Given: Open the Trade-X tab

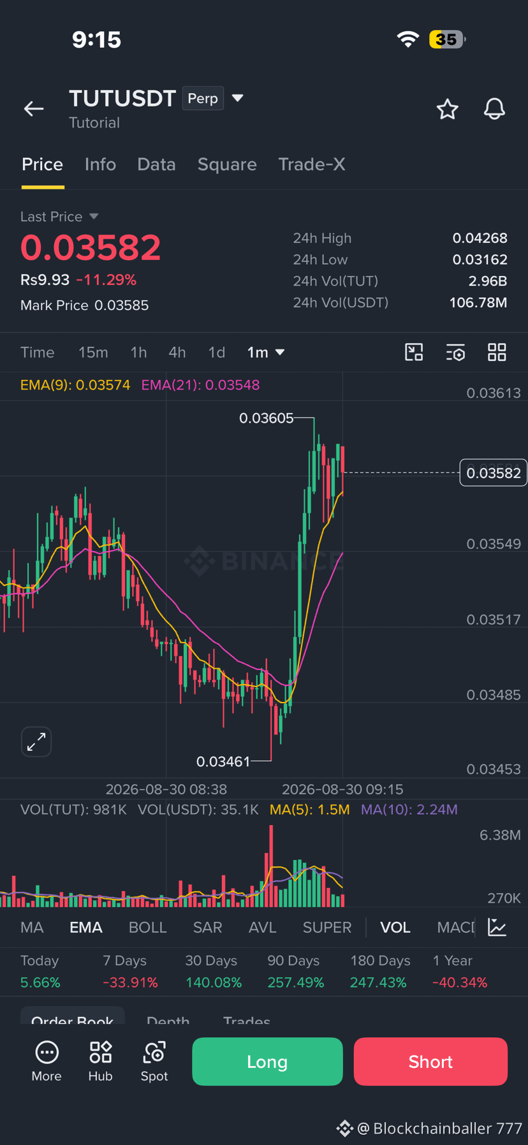Looking at the screenshot, I should click(312, 164).
